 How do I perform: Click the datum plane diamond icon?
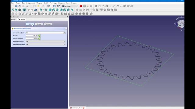click(118, 6)
